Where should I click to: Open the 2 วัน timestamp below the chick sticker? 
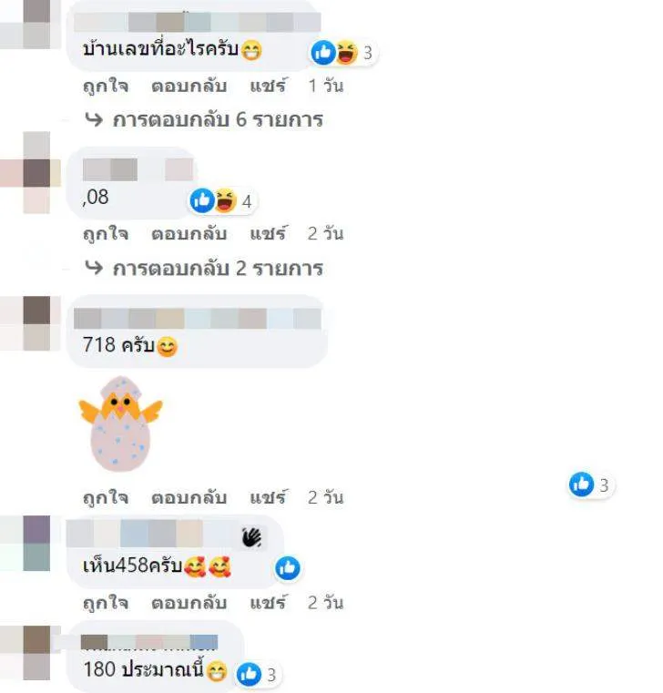click(326, 497)
